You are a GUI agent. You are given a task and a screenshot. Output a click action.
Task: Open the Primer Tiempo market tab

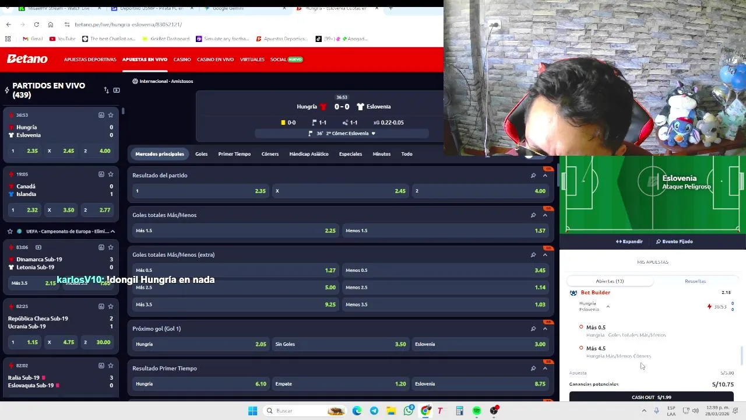pyautogui.click(x=234, y=154)
